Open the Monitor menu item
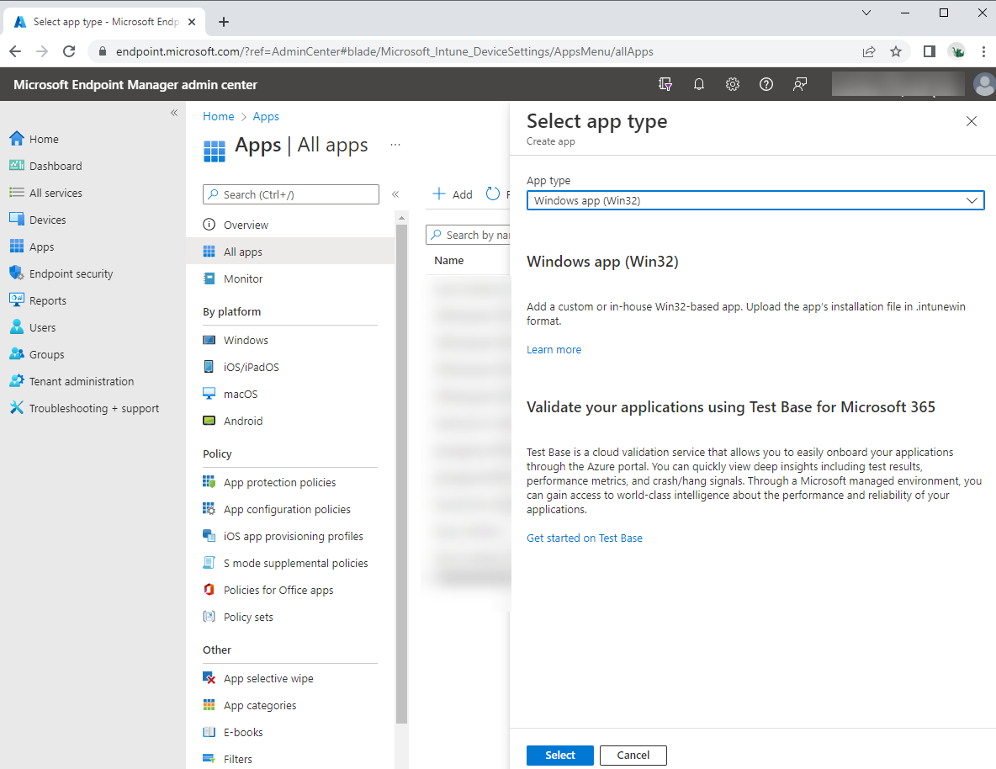Viewport: 996px width, 769px height. [243, 278]
